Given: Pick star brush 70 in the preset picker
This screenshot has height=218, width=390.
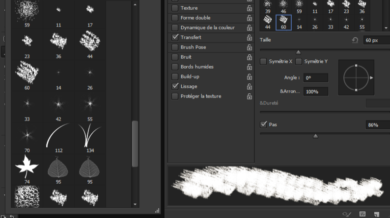Looking at the screenshot, I should 27,138.
